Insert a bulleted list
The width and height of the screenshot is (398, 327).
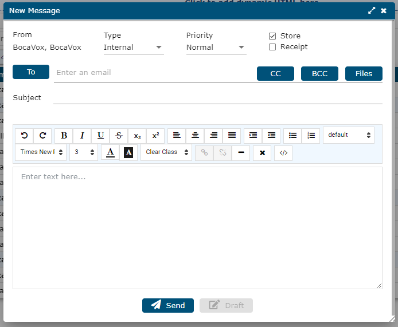click(292, 135)
